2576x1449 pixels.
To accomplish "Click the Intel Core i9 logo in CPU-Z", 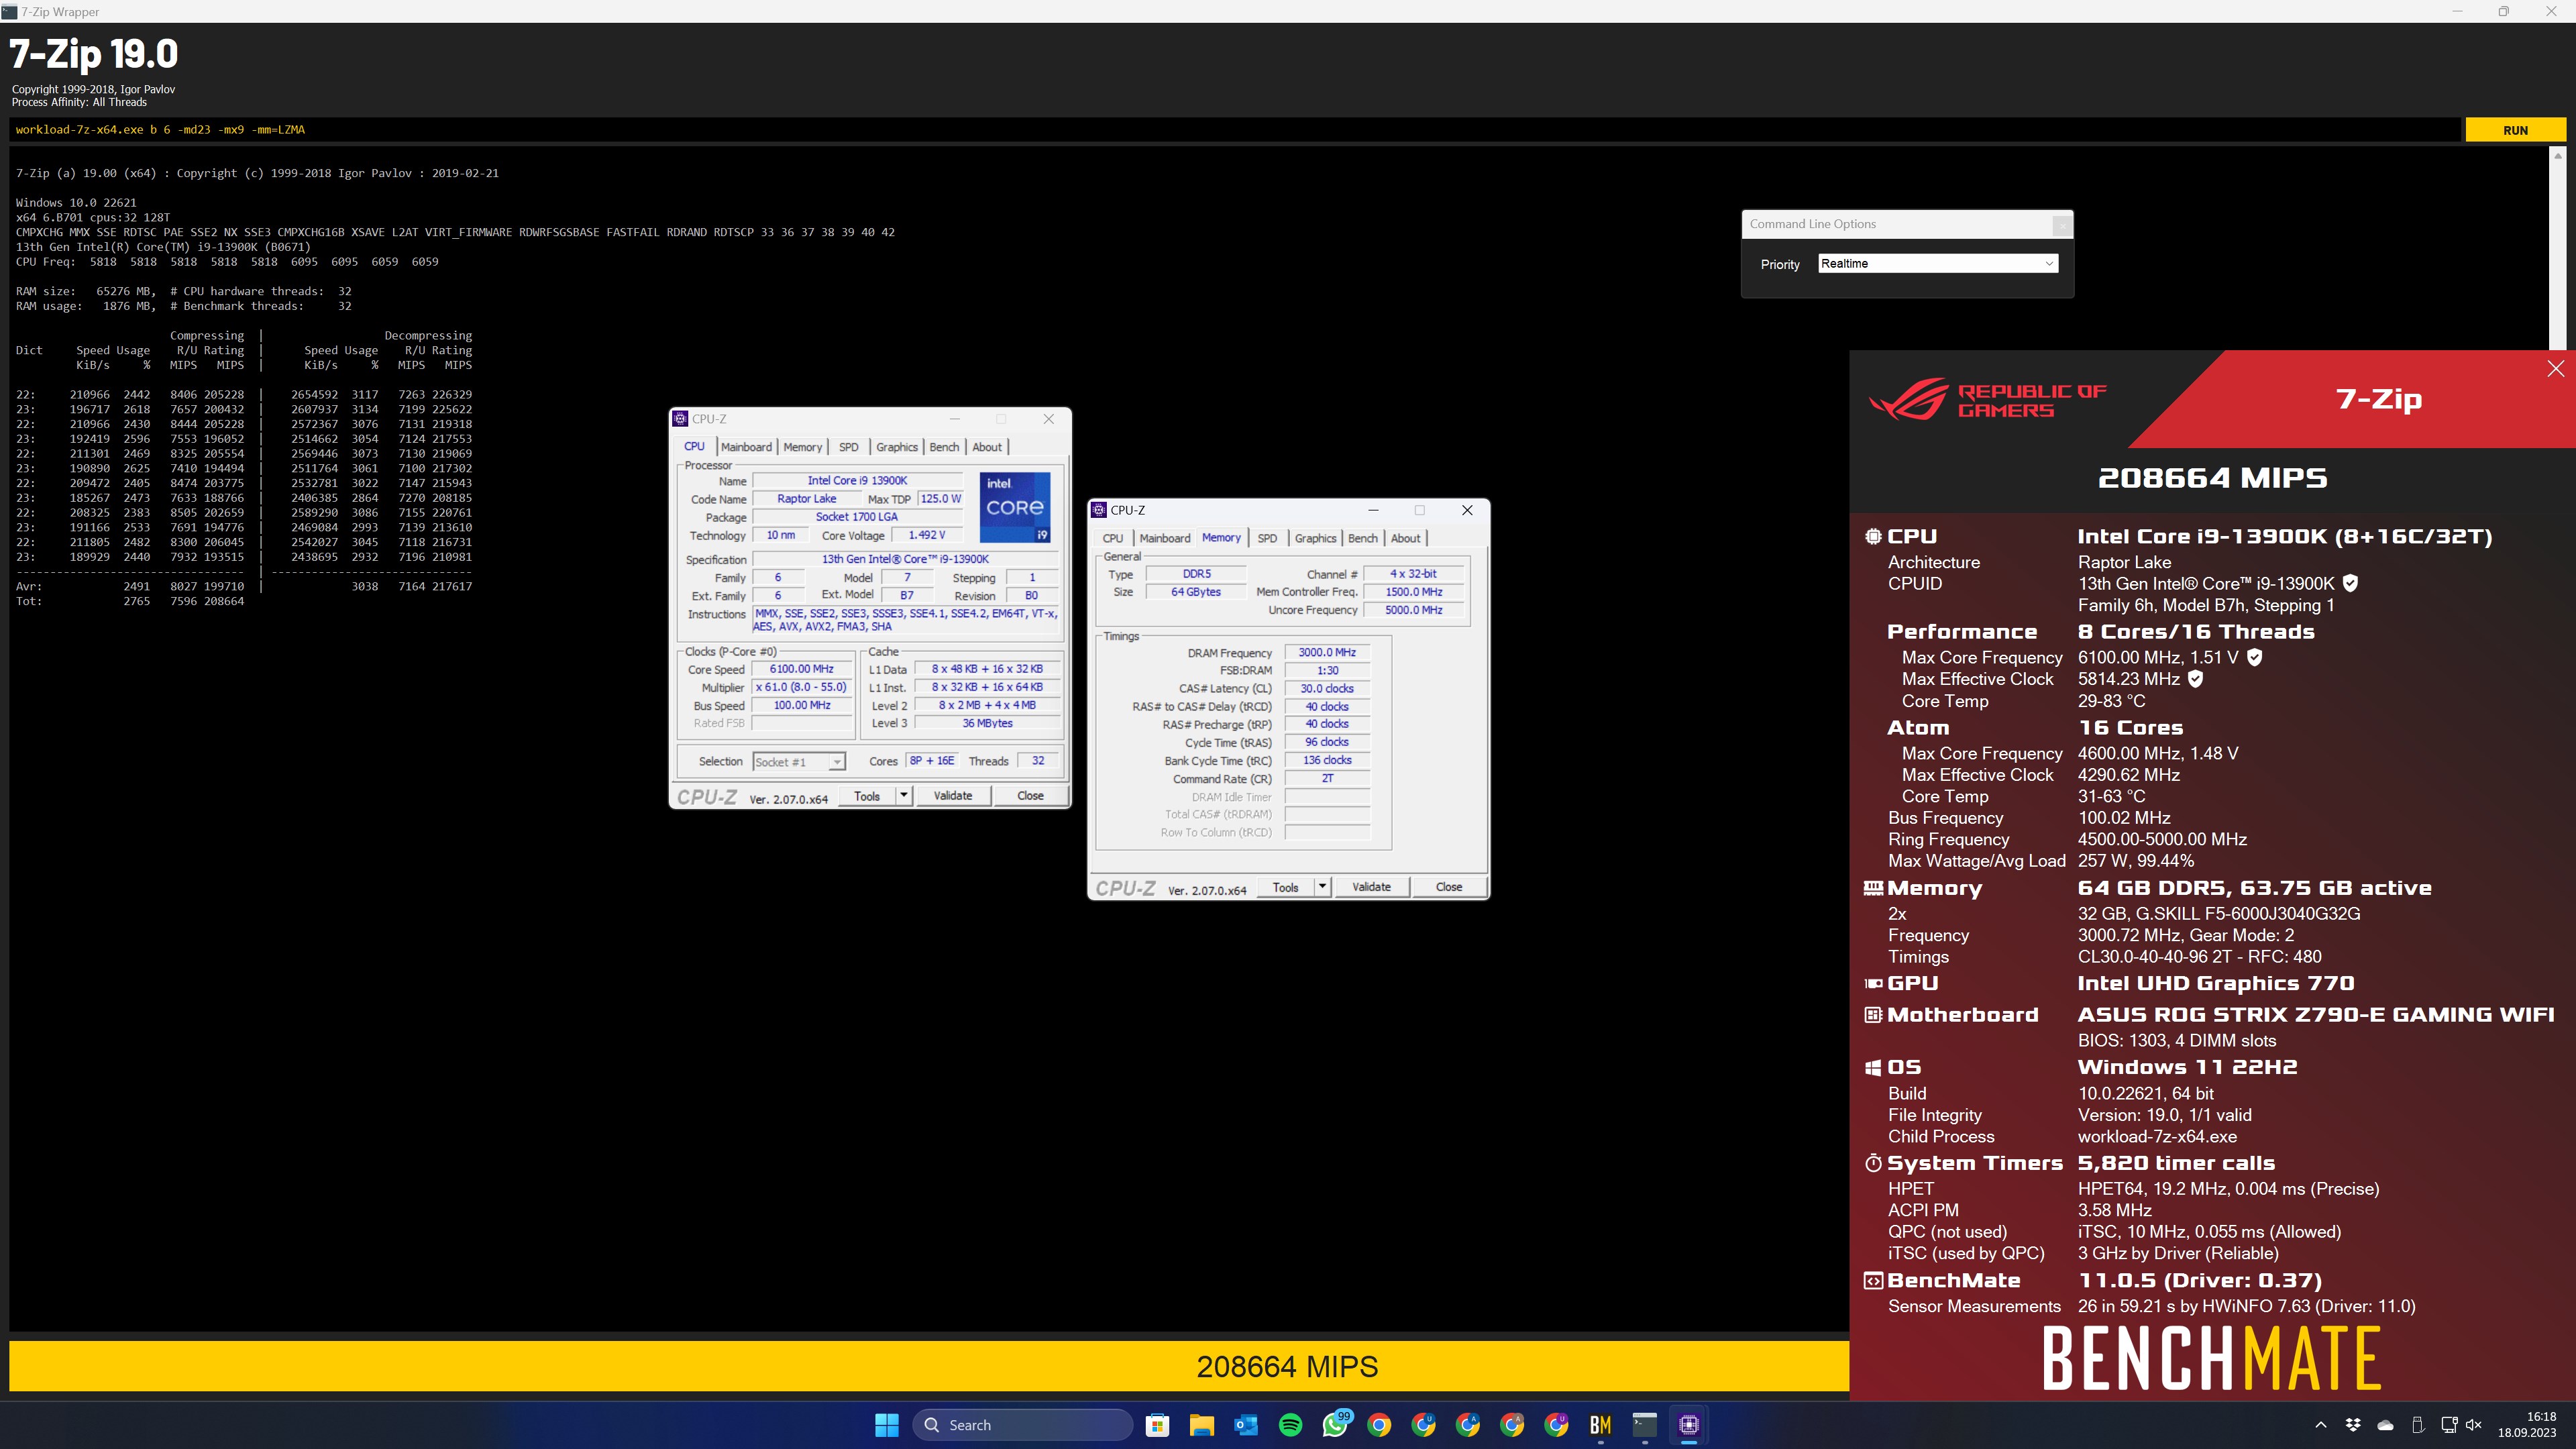I will 1014,507.
